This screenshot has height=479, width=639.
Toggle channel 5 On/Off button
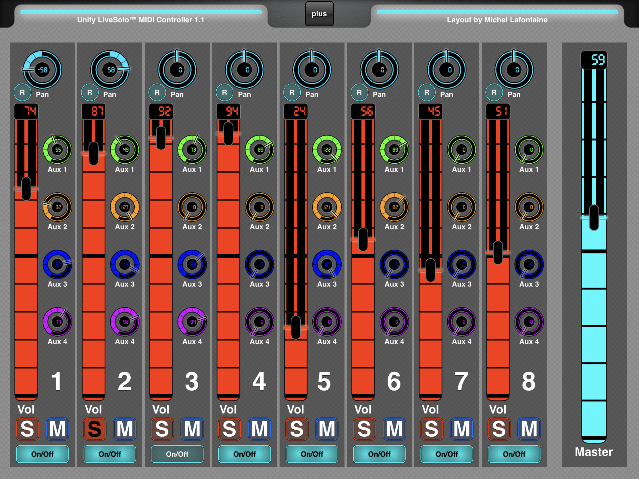coord(312,454)
